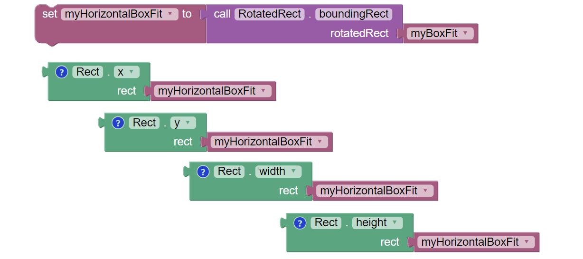Click the 'to' label on the set block
583x259 pixels.
[x=187, y=14]
